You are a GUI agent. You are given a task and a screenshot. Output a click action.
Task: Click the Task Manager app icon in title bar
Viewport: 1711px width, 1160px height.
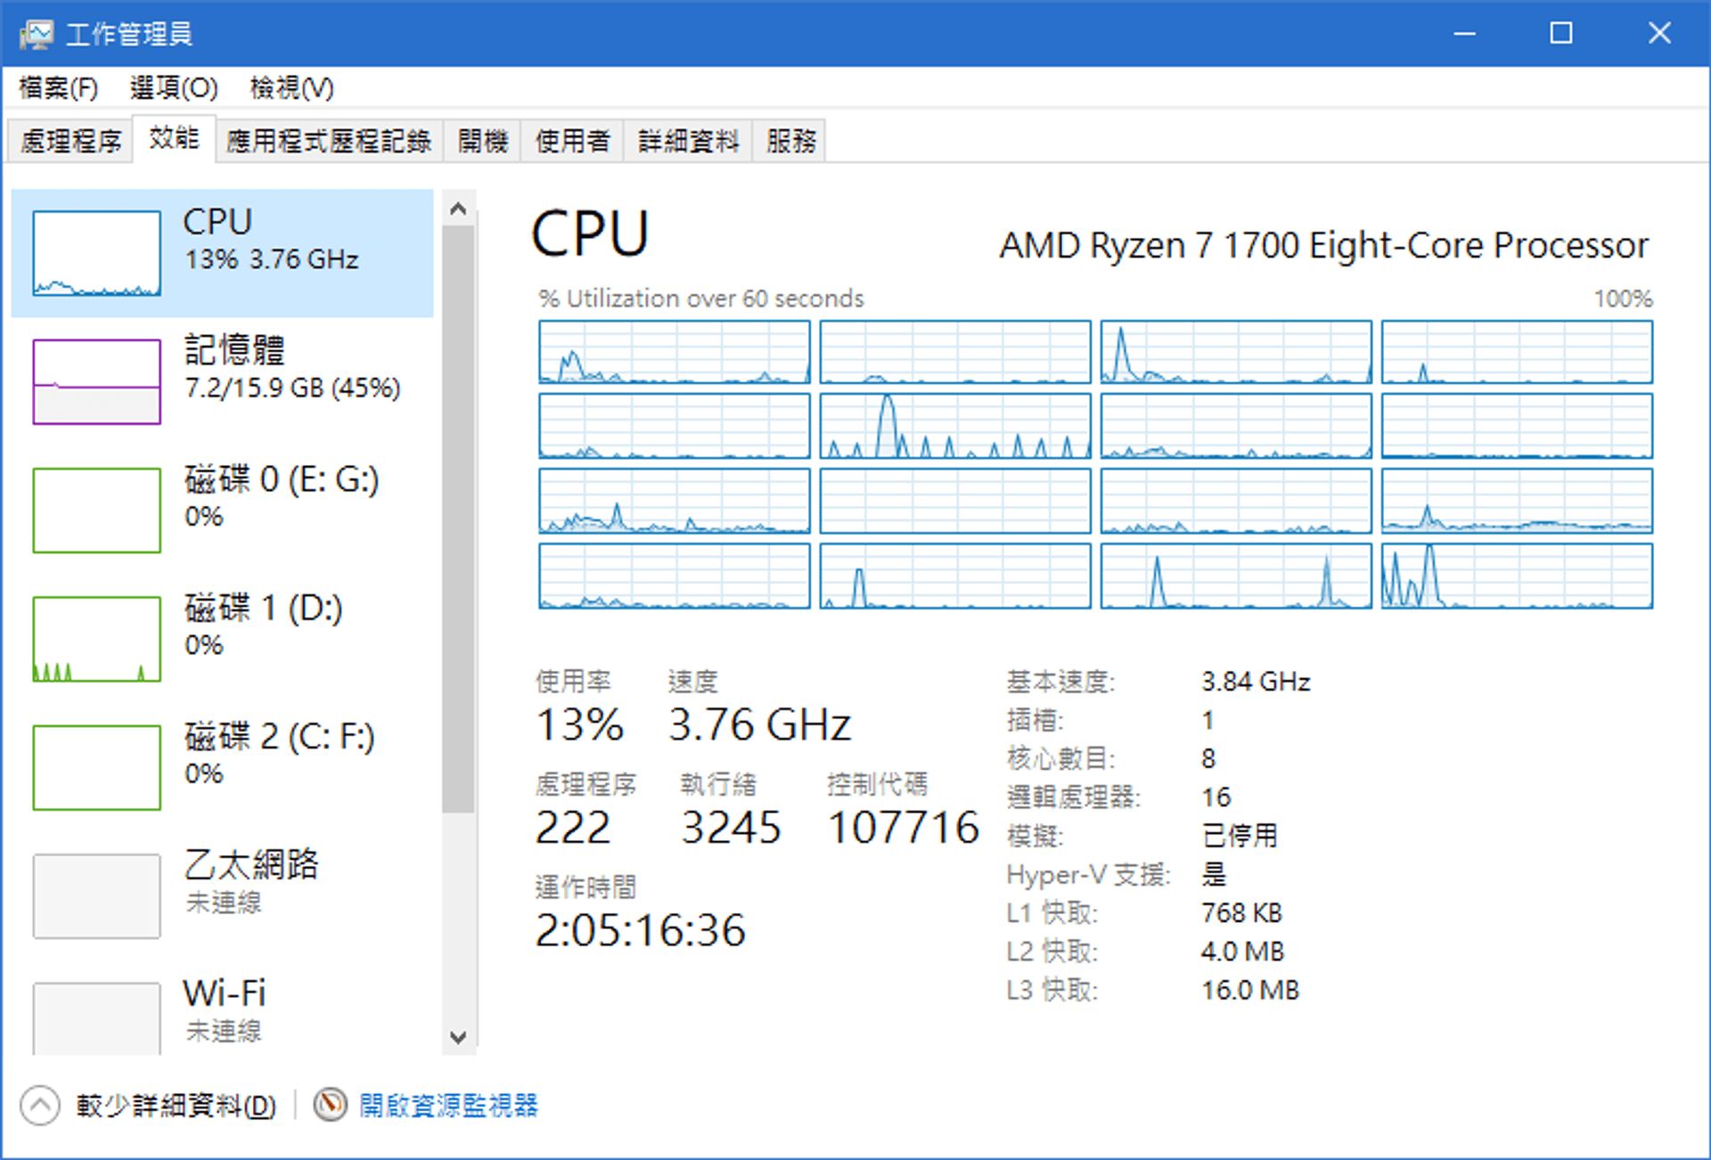pos(37,34)
